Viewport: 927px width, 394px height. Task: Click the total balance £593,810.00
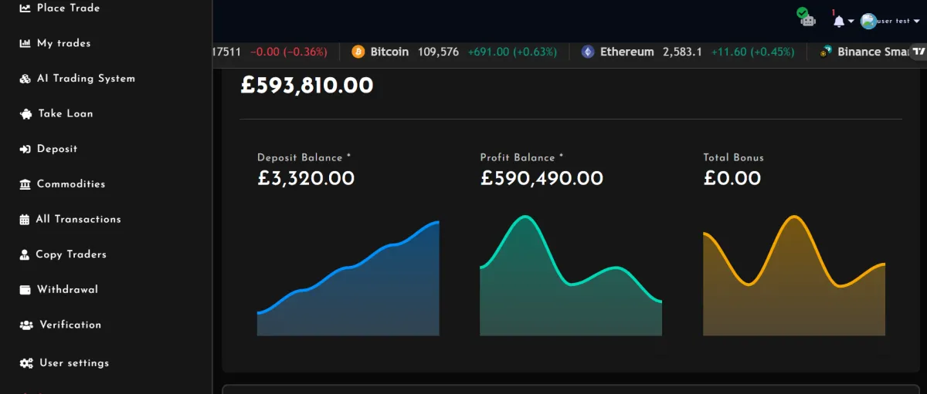tap(307, 85)
